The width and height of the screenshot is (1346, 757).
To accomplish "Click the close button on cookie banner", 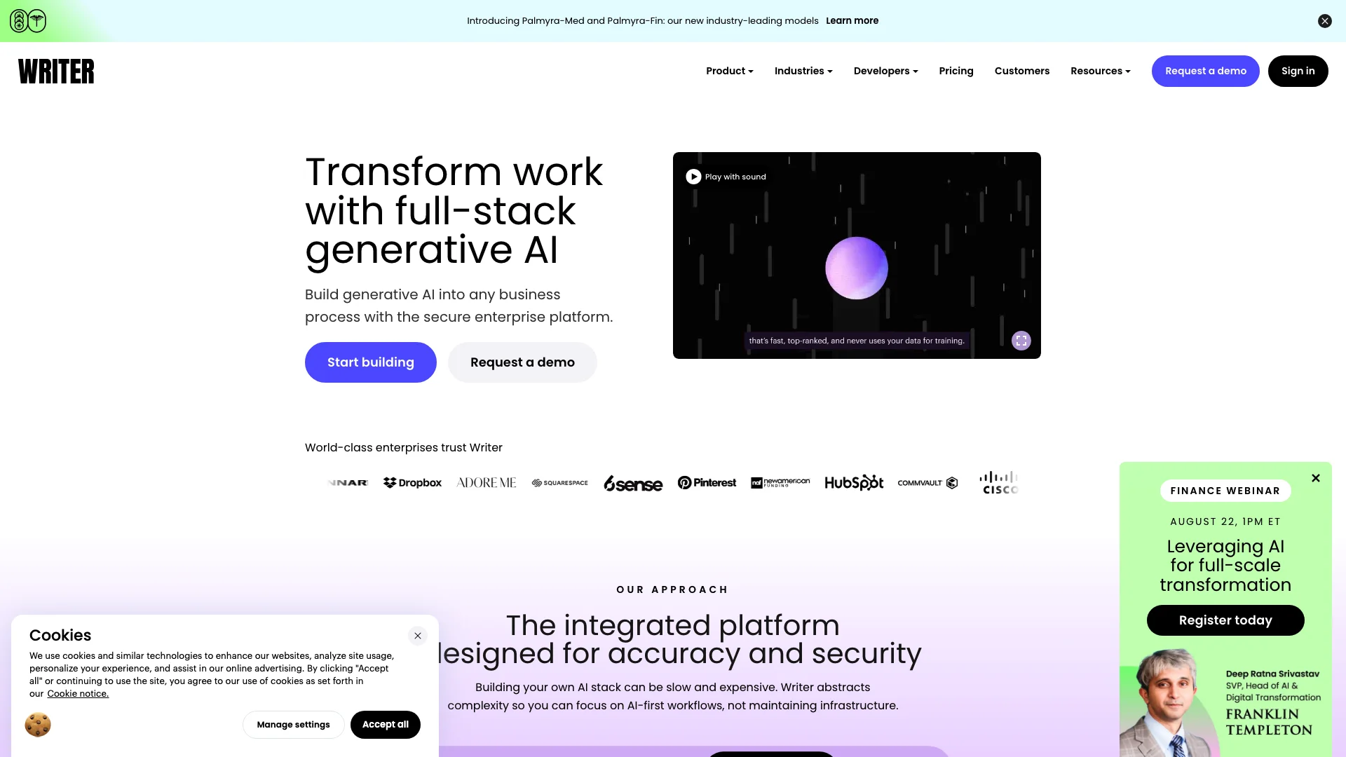I will pos(417,635).
